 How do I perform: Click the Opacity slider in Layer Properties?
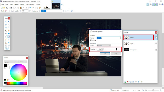[113, 49]
